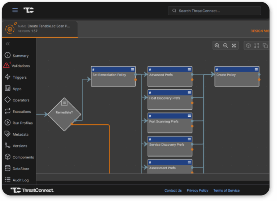The image size is (277, 201).
Task: Open Advanced Prefs node menu
Action: click(x=189, y=69)
